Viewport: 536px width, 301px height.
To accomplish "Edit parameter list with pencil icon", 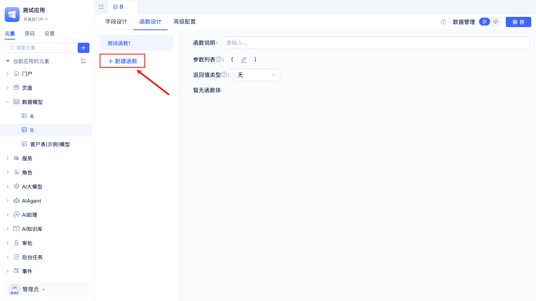I will click(244, 60).
